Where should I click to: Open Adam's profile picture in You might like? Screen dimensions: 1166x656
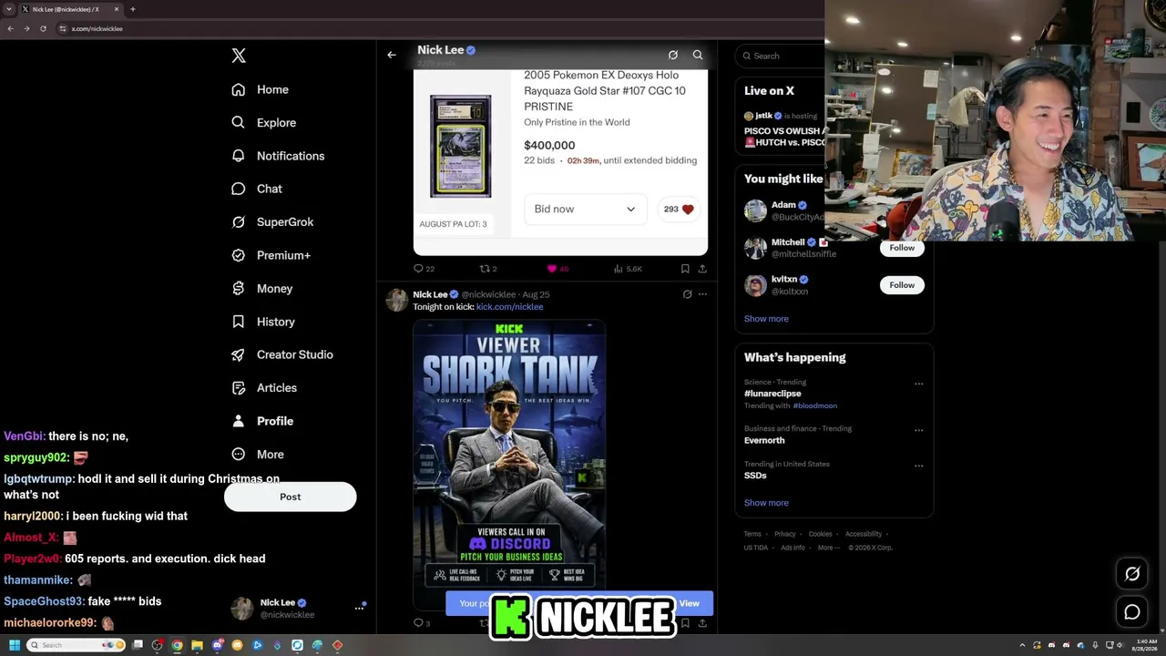pyautogui.click(x=755, y=210)
